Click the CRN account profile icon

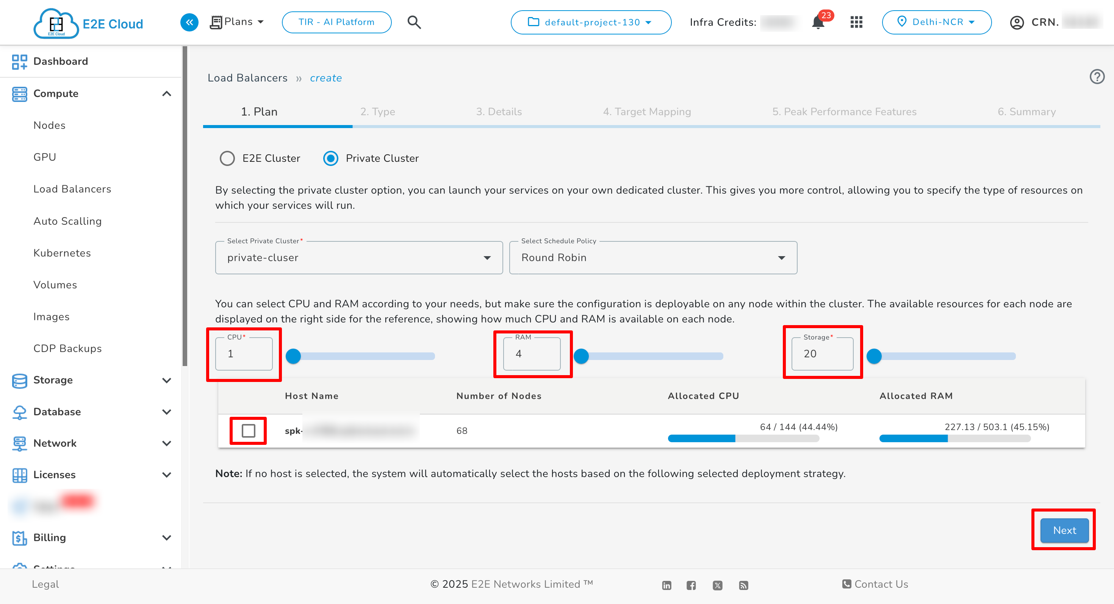point(1017,22)
